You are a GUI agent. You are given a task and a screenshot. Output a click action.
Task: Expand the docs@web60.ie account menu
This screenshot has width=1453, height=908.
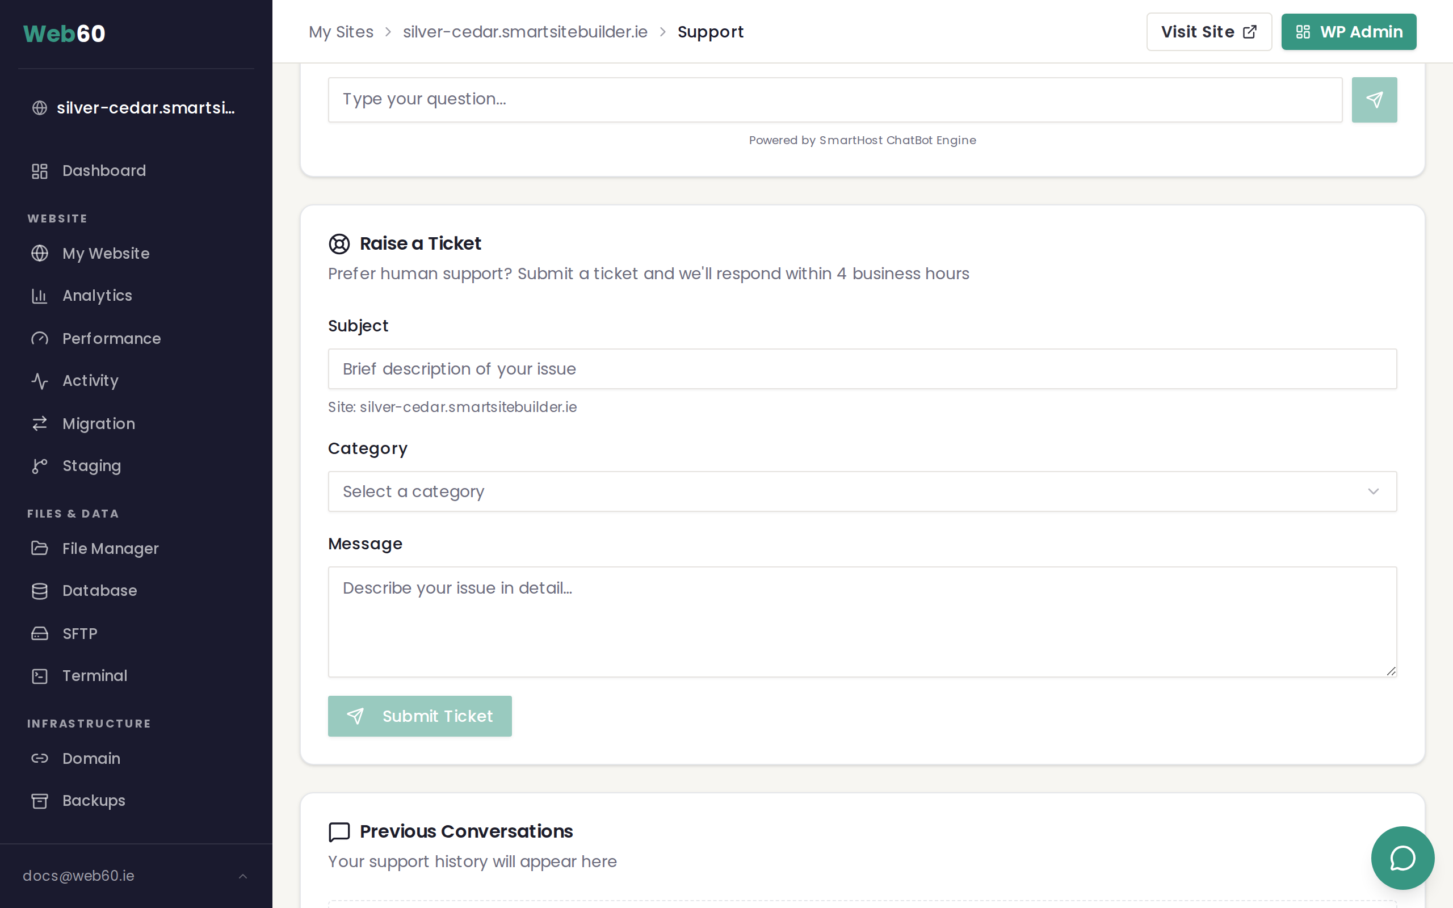click(x=136, y=876)
